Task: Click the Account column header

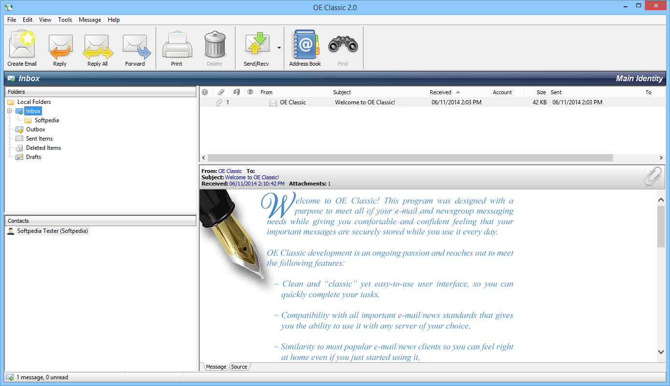Action: [x=507, y=92]
